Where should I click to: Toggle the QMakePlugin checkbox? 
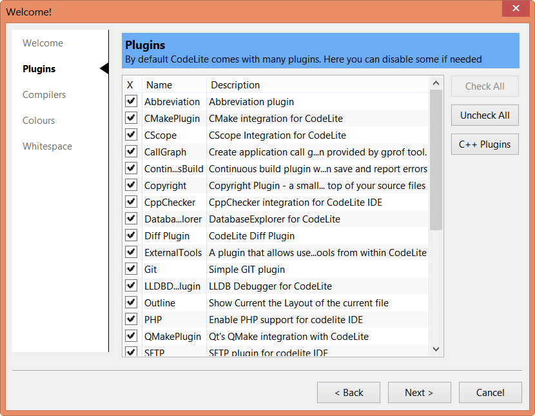coord(131,335)
